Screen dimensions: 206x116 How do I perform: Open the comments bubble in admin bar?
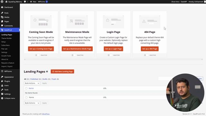click(25, 2)
